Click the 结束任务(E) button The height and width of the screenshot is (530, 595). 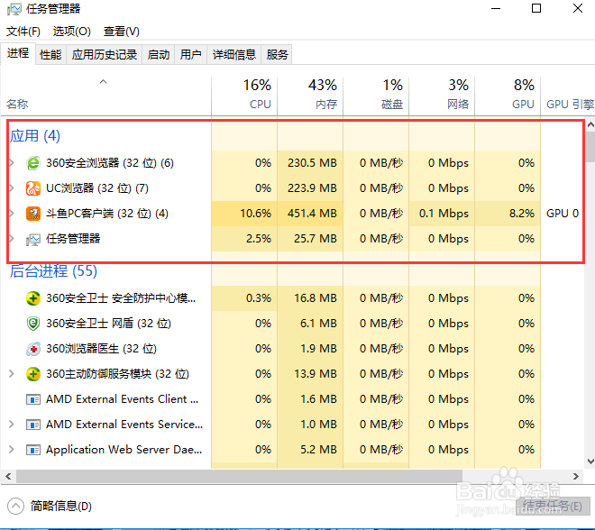(552, 506)
